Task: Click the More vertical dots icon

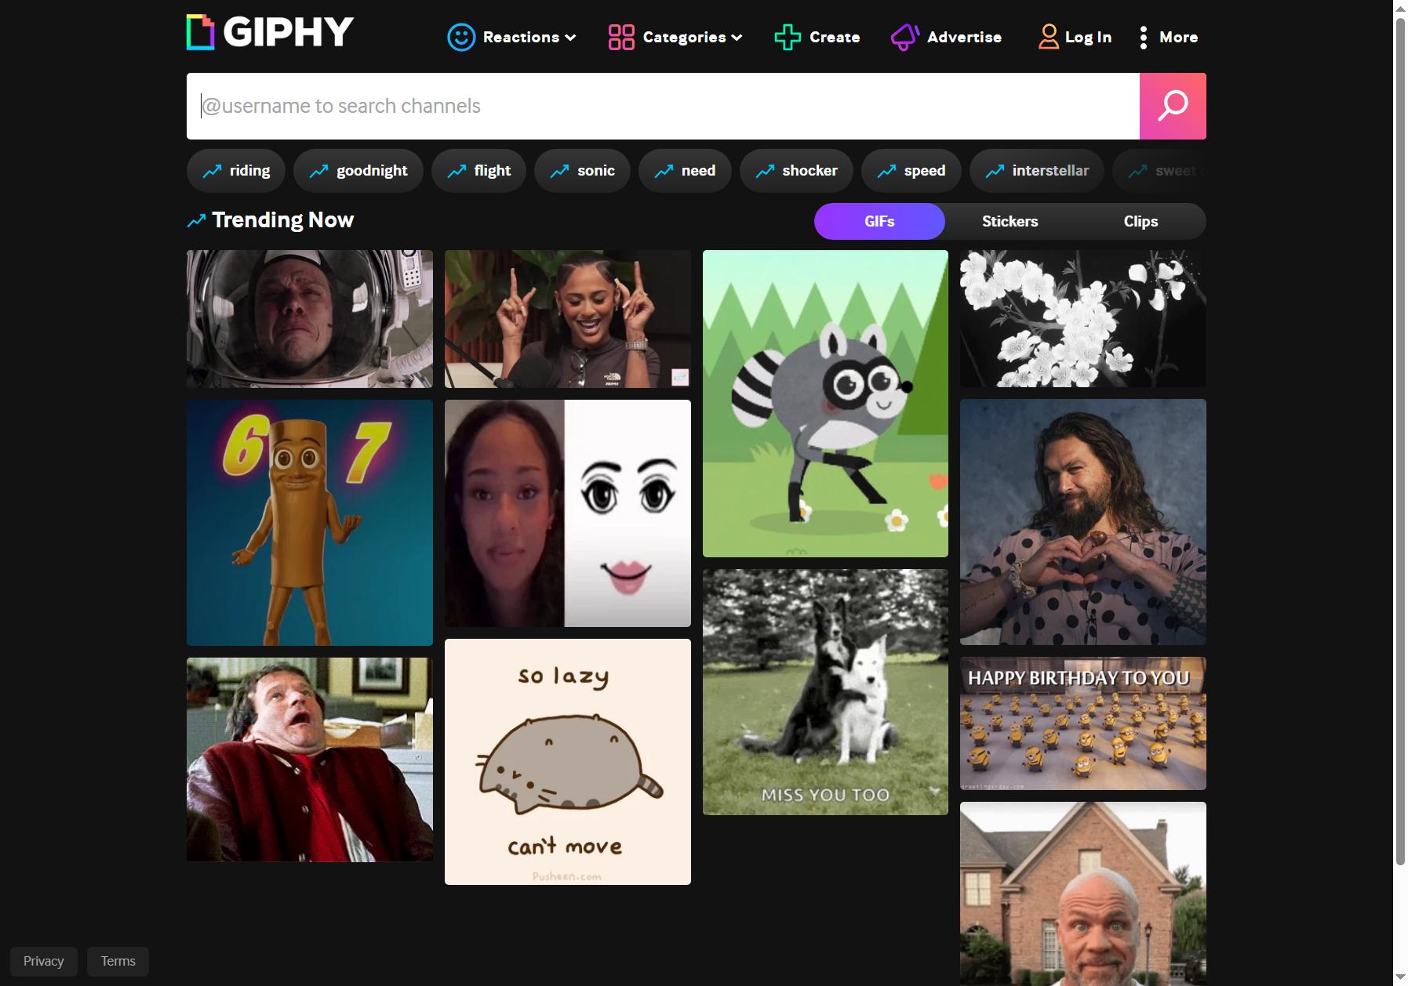Action: [1144, 38]
